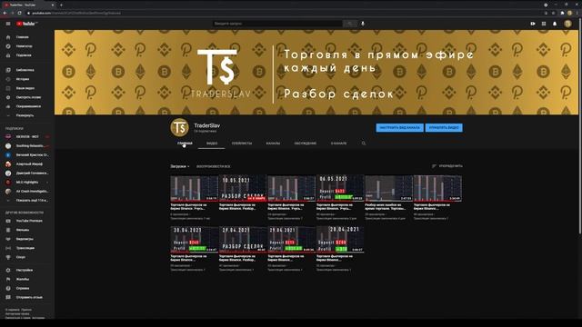Click Воспроизвести все link

pos(214,167)
